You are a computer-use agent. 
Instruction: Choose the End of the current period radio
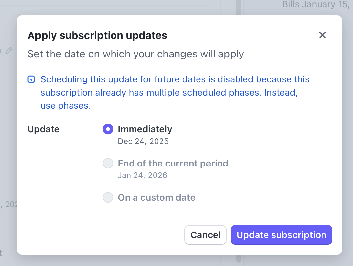click(108, 163)
